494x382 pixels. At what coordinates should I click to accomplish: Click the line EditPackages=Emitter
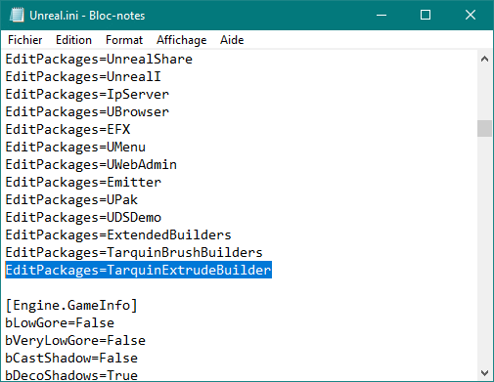[x=83, y=183]
